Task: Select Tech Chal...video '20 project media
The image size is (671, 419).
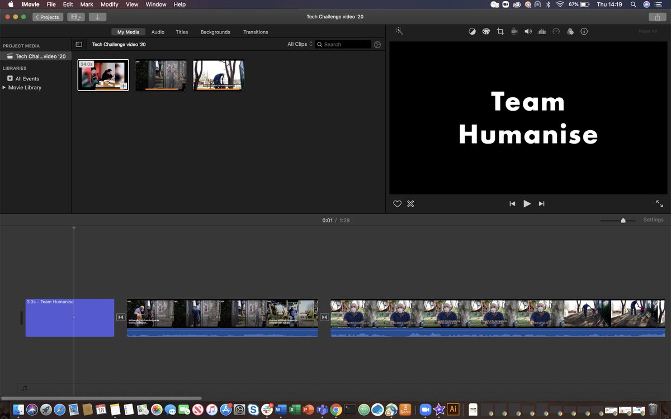Action: coord(36,56)
